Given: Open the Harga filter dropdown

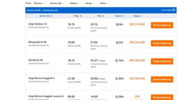Looking at the screenshot, I should [90, 3].
